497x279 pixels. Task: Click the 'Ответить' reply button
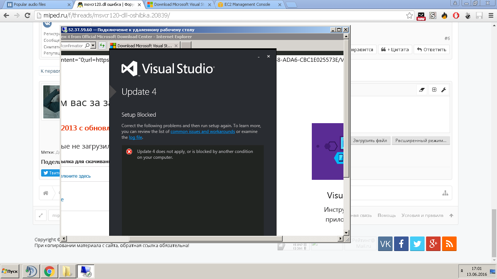click(x=432, y=49)
